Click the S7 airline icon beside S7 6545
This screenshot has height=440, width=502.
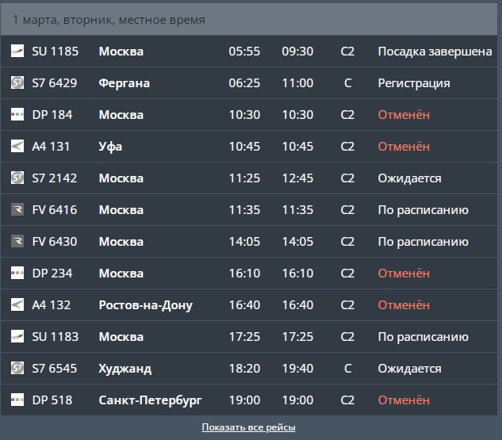(17, 369)
